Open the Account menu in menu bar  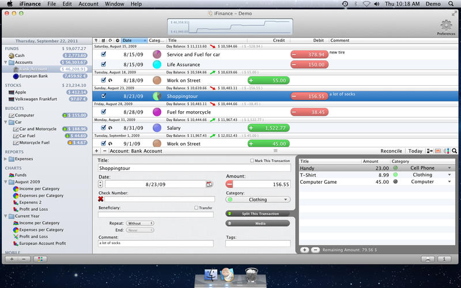(x=88, y=4)
